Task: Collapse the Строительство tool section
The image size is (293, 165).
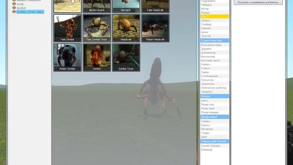Action: pyautogui.click(x=215, y=40)
